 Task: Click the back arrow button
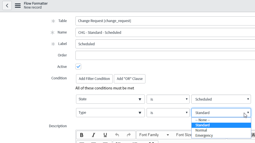click(7, 5)
